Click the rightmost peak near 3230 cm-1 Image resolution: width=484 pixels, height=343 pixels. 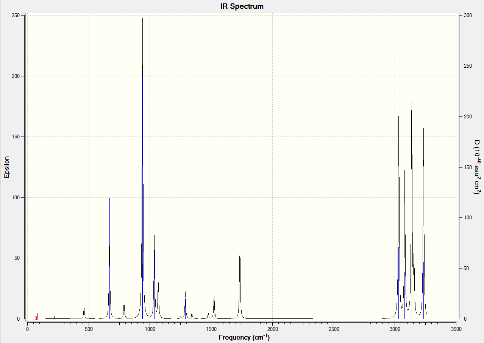point(423,223)
